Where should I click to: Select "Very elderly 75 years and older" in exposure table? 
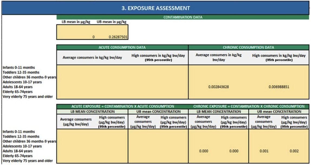click(x=28, y=161)
